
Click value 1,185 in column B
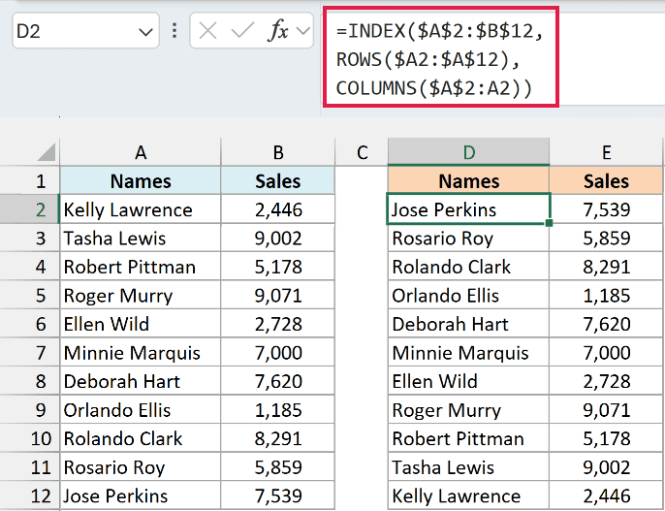point(278,409)
